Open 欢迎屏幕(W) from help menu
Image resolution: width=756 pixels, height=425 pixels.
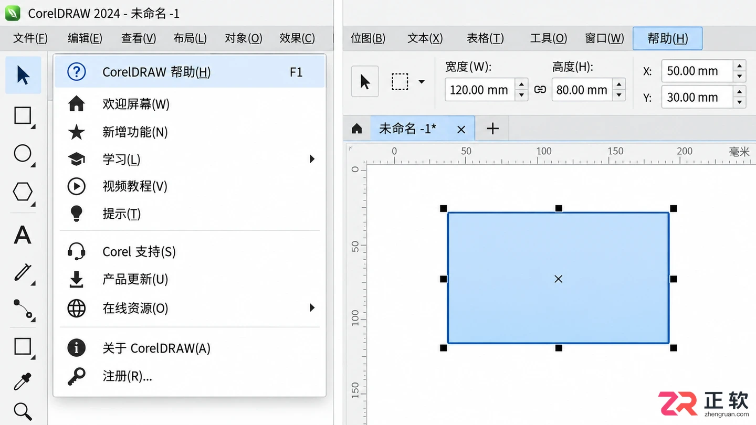point(190,104)
